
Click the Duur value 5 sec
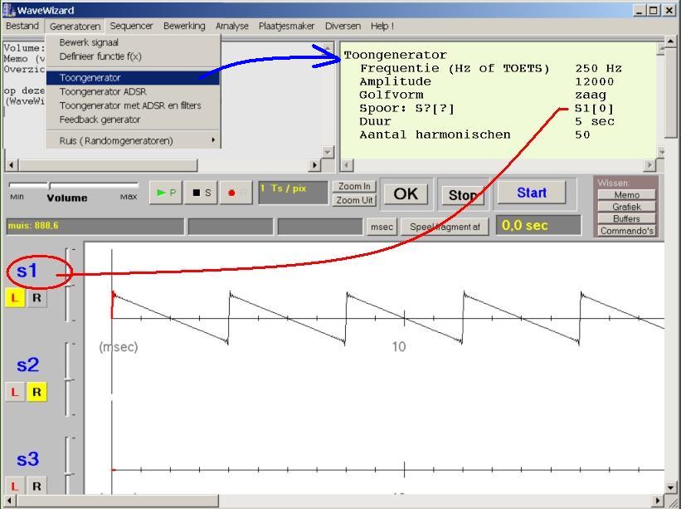595,121
